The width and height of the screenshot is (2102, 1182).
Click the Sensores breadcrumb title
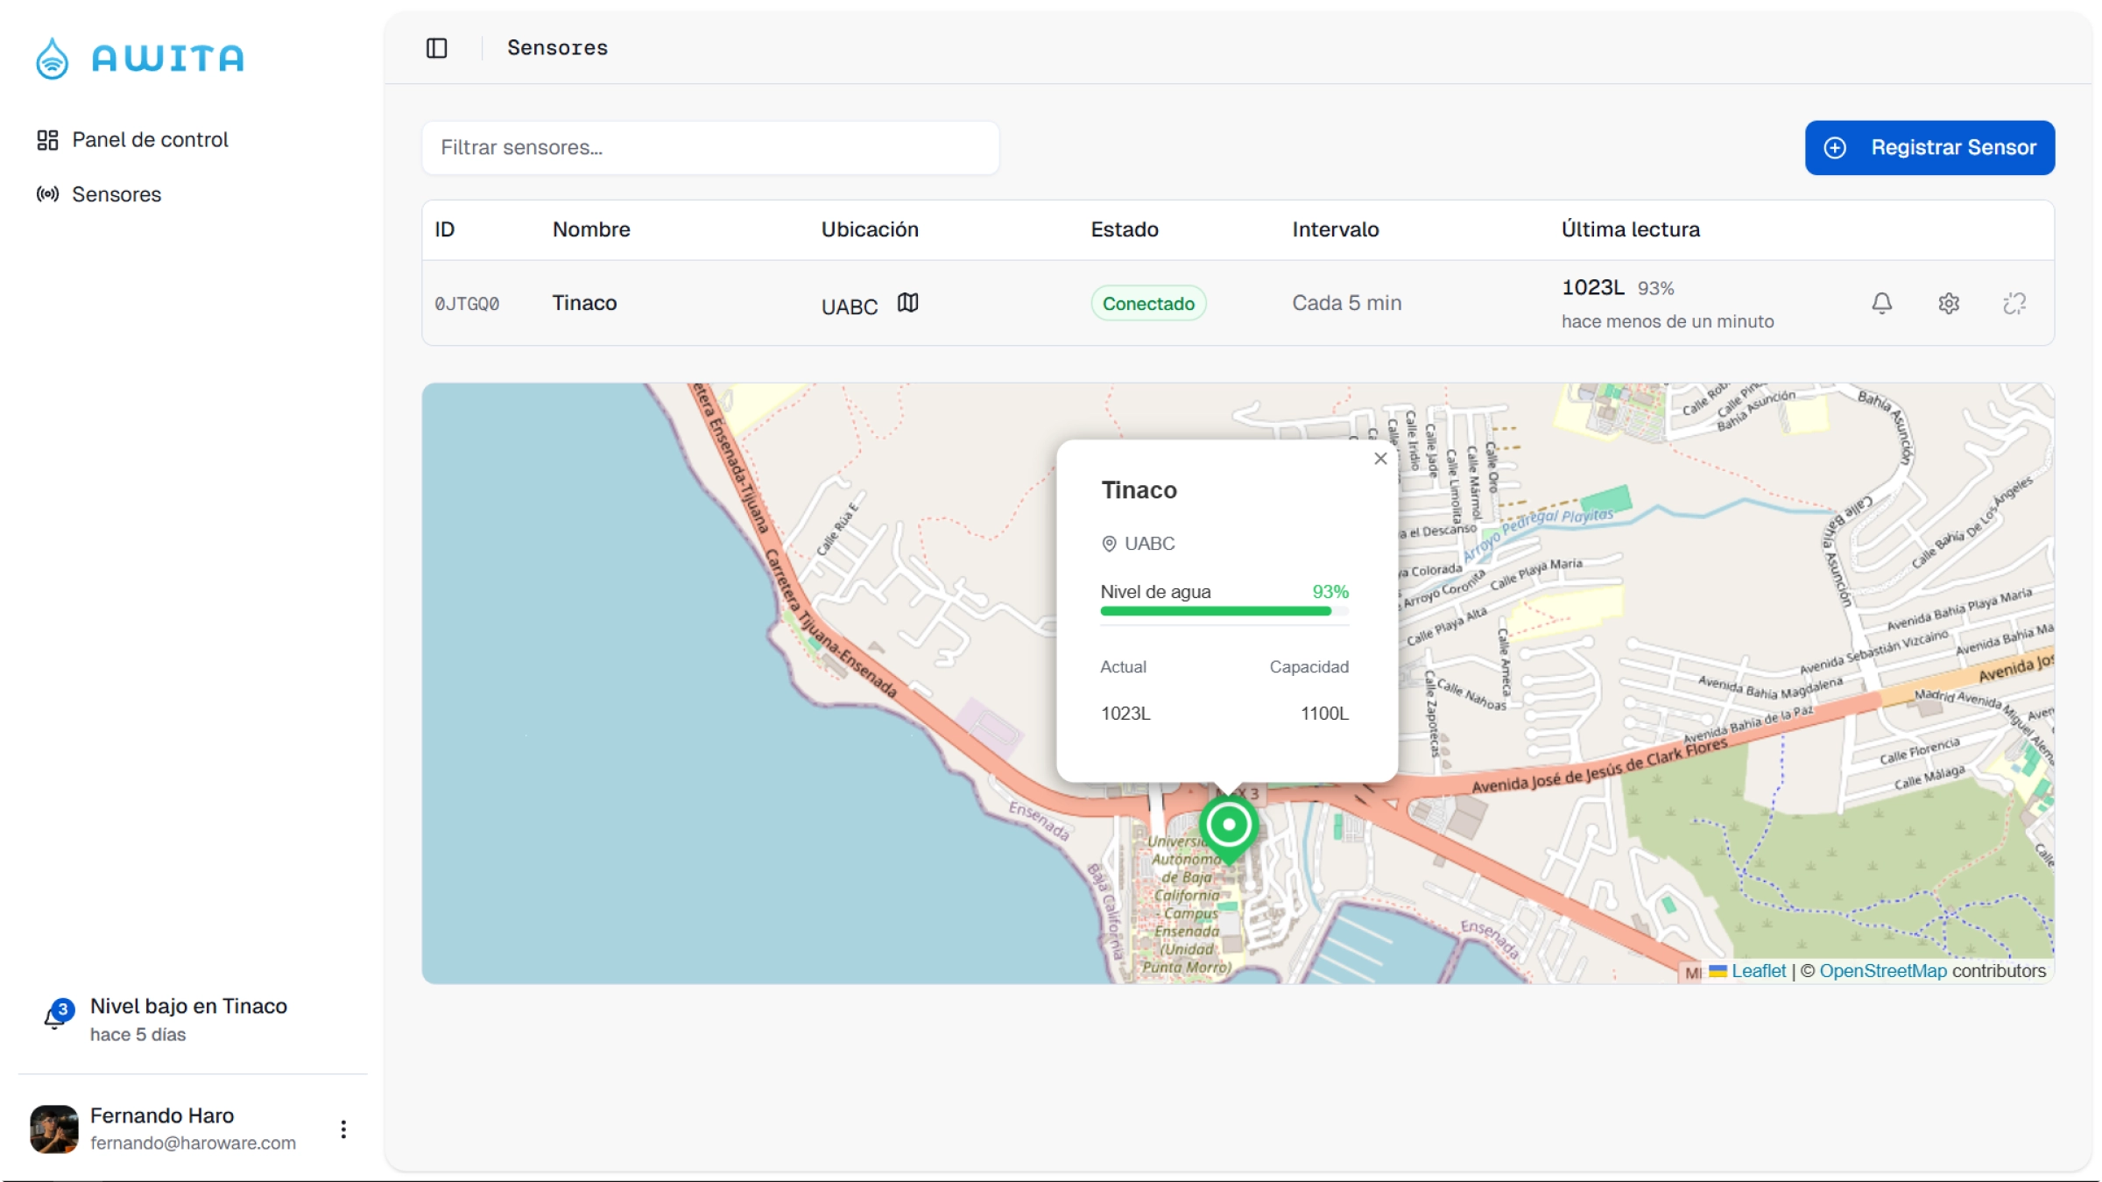(557, 48)
